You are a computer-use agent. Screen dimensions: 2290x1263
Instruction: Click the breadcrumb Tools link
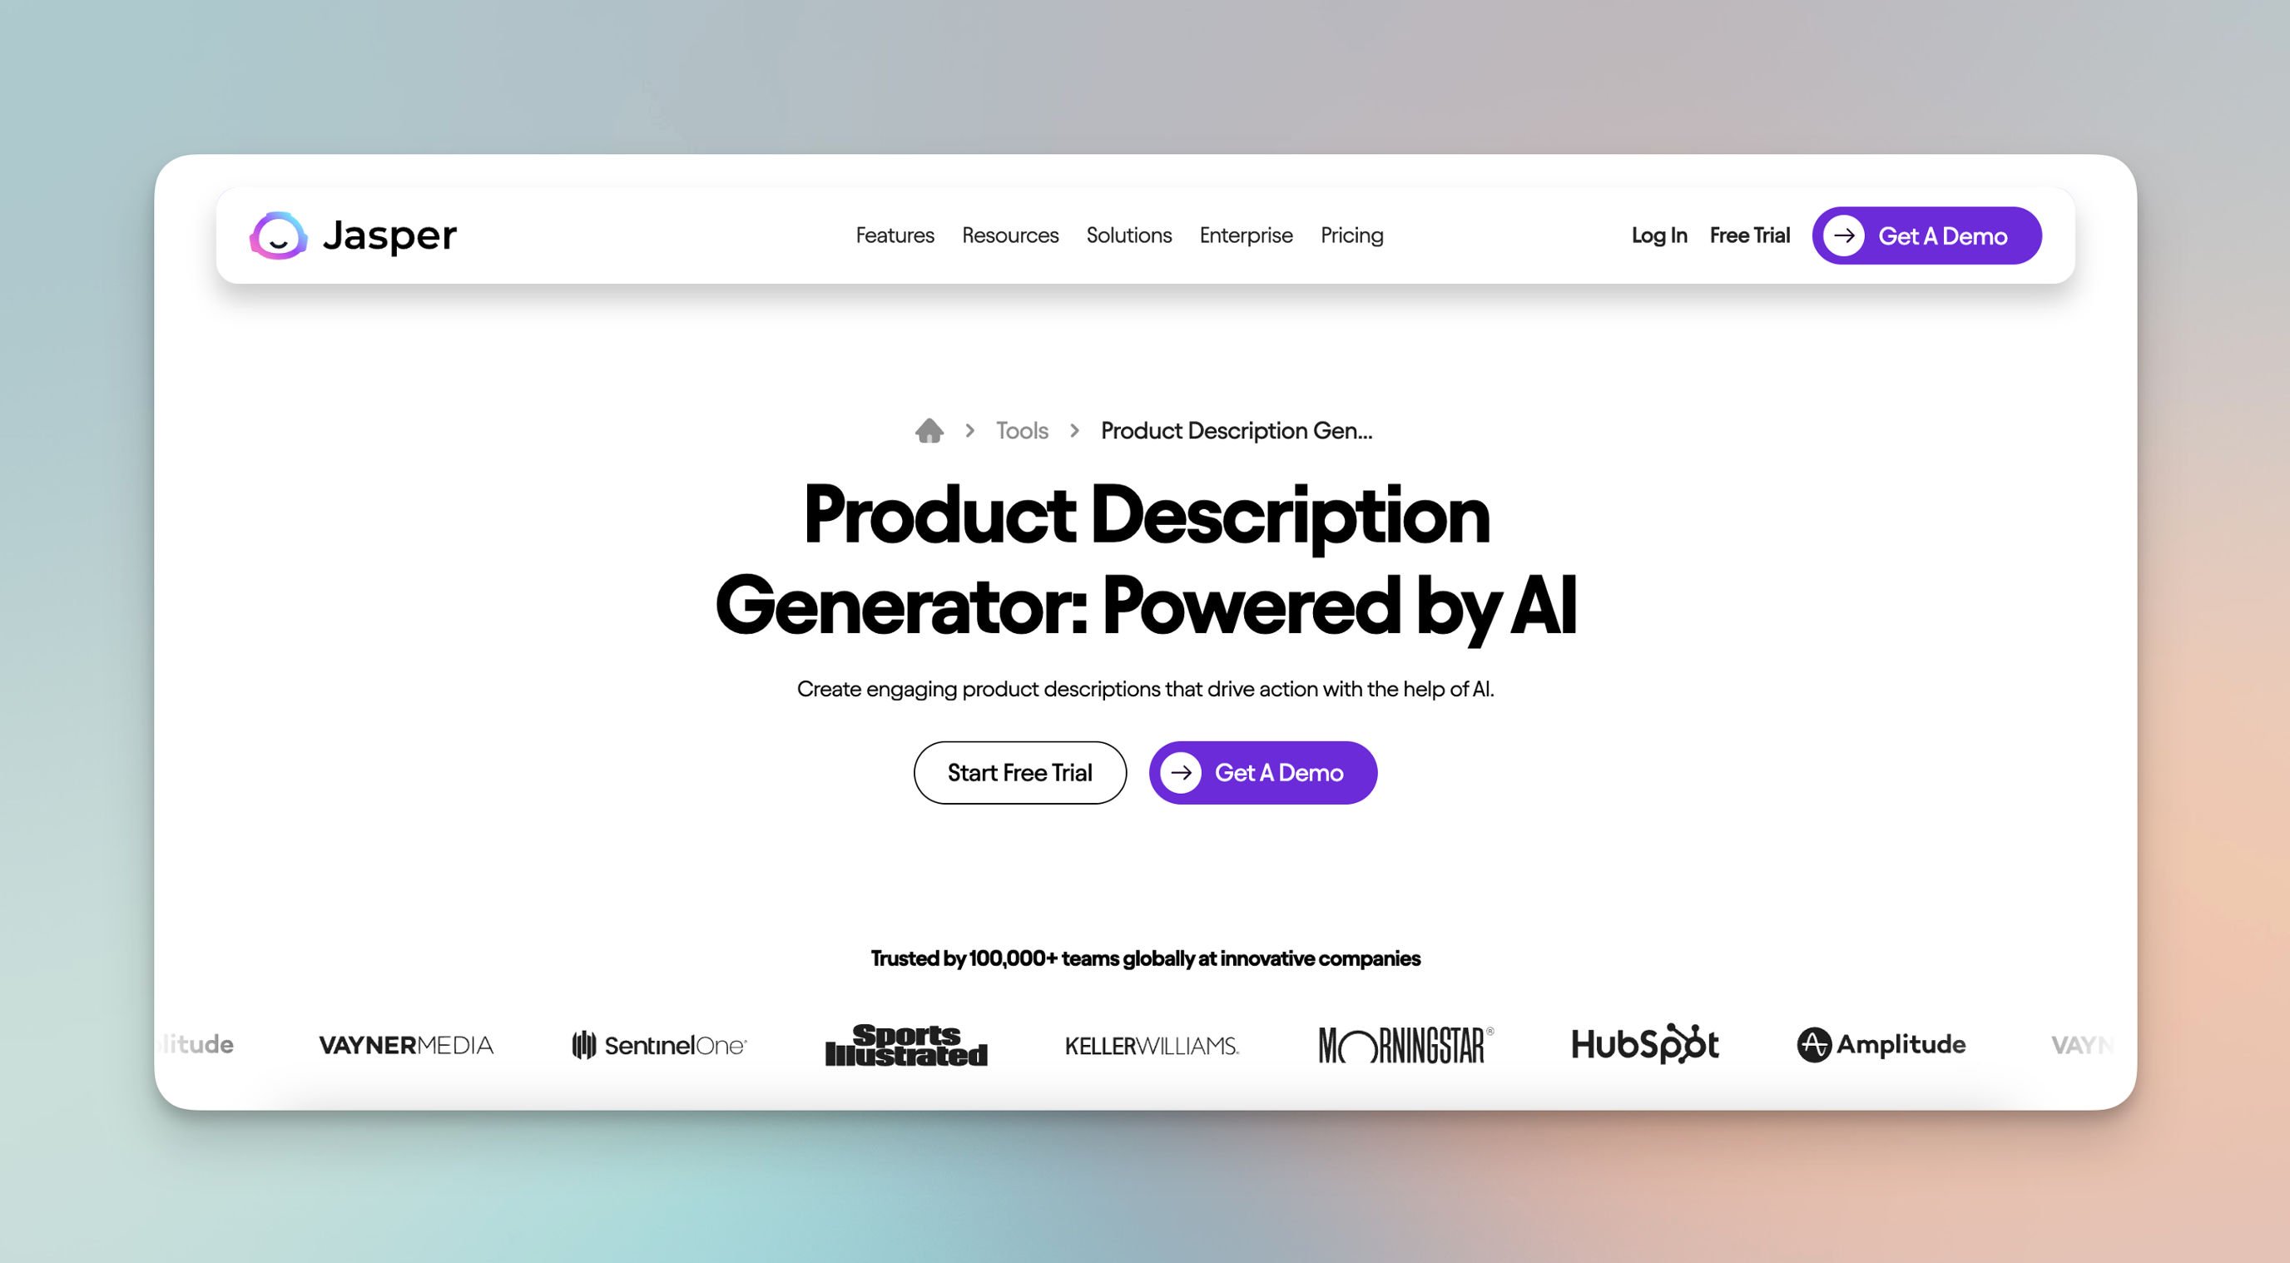1022,429
